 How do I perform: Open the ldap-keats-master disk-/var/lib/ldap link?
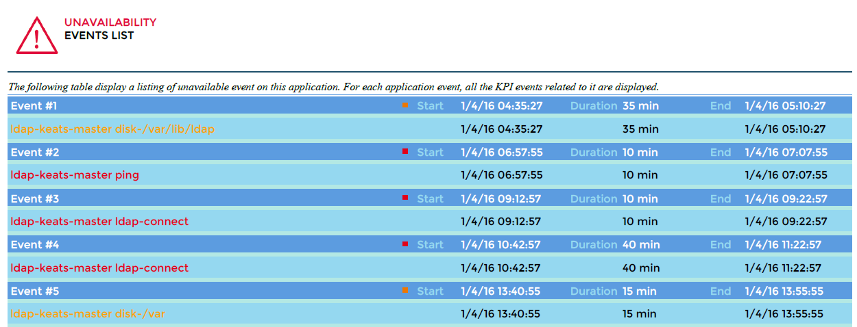112,129
